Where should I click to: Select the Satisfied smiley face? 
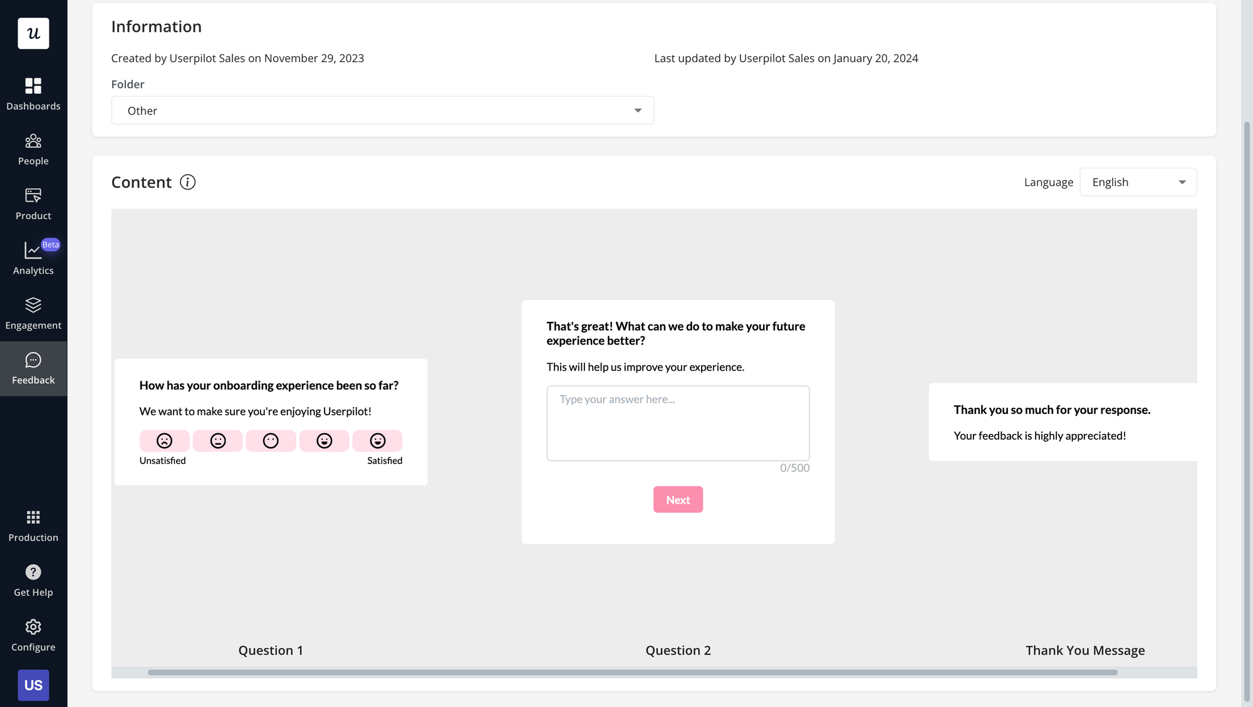[378, 440]
